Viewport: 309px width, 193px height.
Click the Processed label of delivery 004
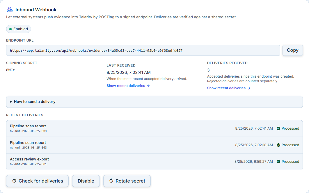pyautogui.click(x=290, y=128)
